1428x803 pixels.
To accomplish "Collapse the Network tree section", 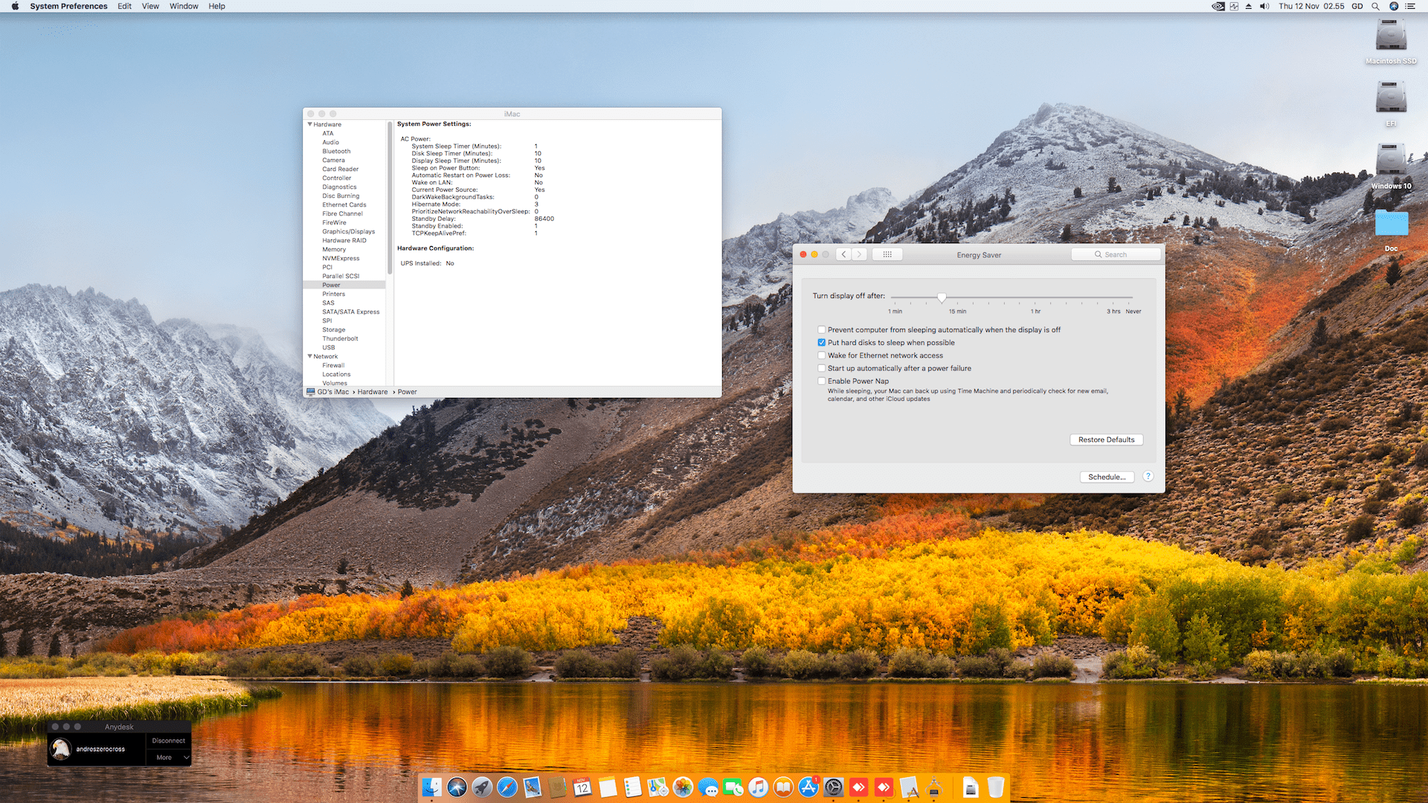I will click(310, 356).
